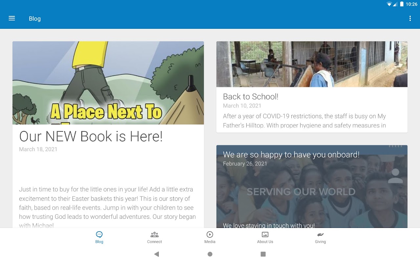
Task: Tap the person silhouette icon on the onboard card
Action: (395, 176)
